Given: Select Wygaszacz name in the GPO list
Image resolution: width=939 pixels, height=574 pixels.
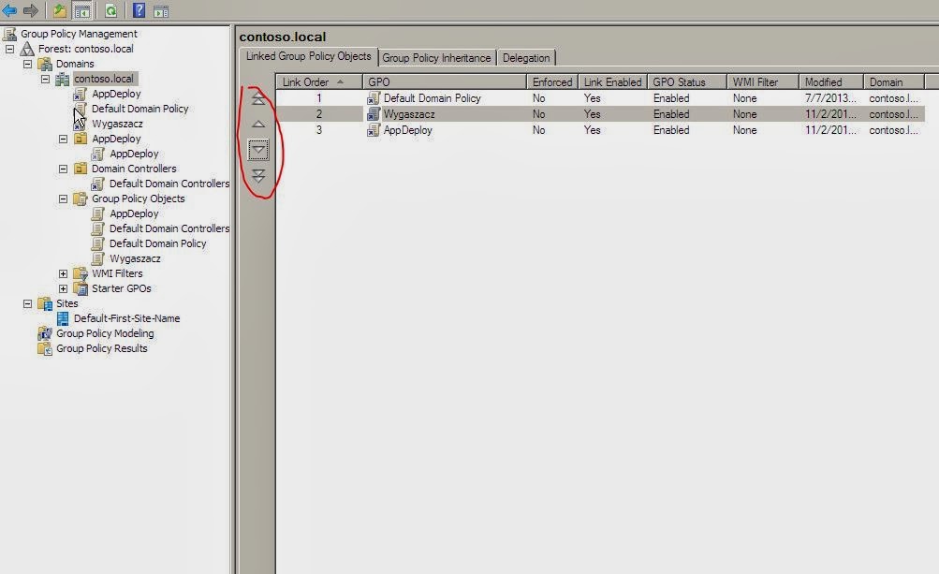Looking at the screenshot, I should coord(409,114).
